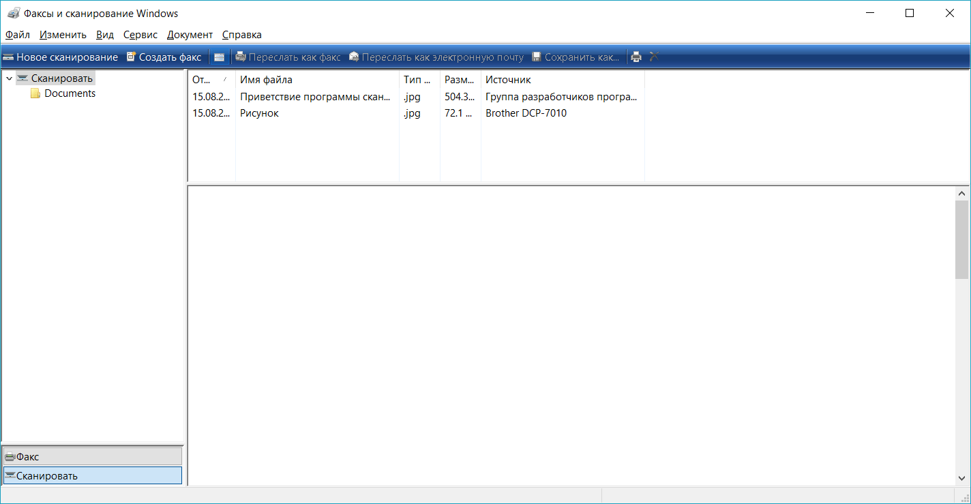Collapse the Сканировать tree node
This screenshot has width=971, height=504.
9,78
